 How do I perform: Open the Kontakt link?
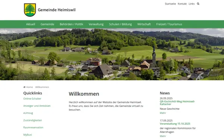click(x=182, y=4)
